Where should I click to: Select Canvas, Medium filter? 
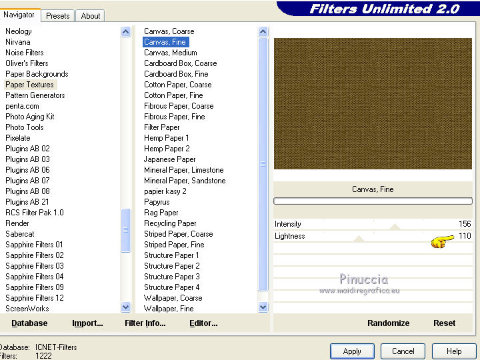[171, 53]
